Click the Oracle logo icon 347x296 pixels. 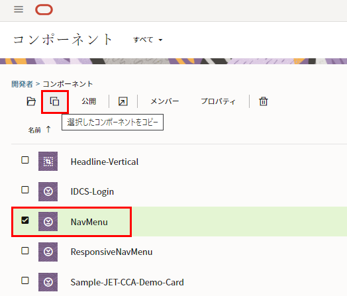tap(44, 10)
